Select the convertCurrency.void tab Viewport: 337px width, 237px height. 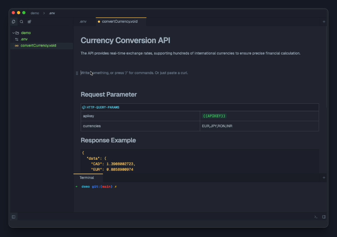tap(120, 22)
